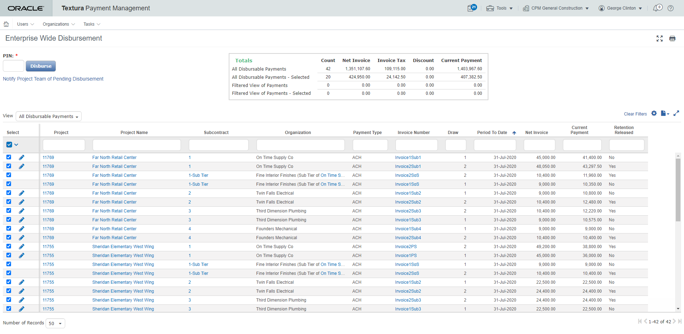Open the Number of Records dropdown
This screenshot has width=684, height=334.
[x=55, y=323]
